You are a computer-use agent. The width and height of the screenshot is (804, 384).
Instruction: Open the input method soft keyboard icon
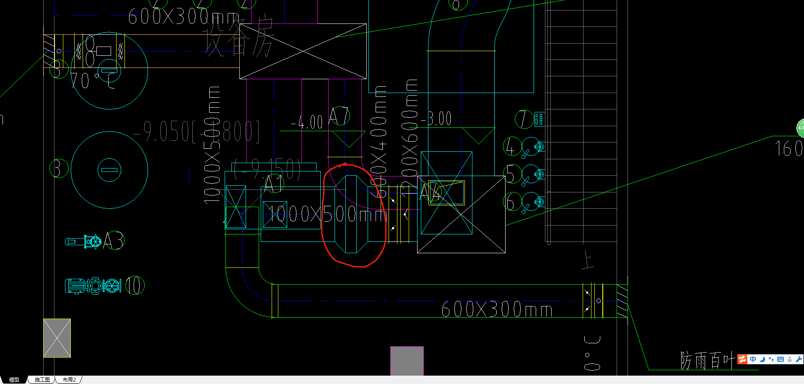781,359
